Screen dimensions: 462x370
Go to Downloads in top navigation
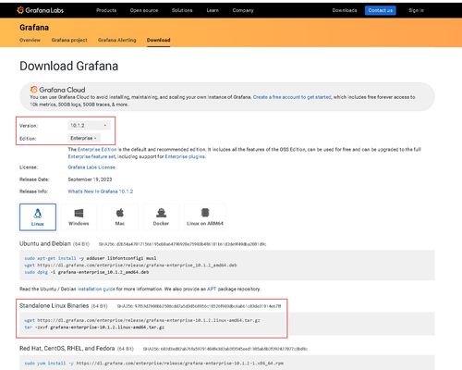click(345, 10)
